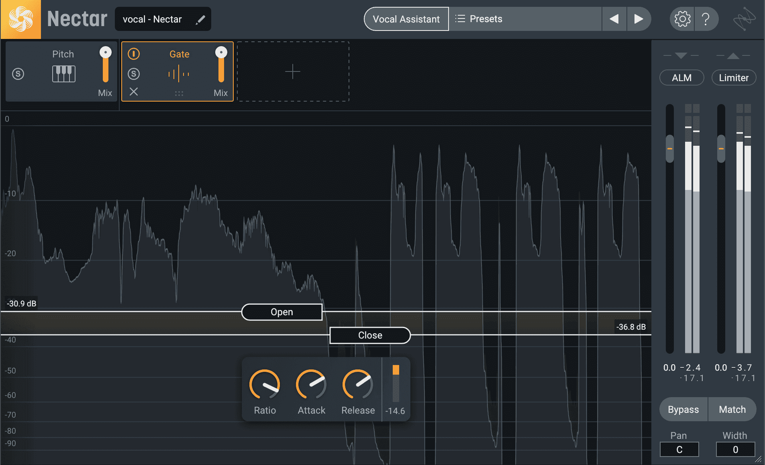This screenshot has width=765, height=465.
Task: Open Pitch module piano keyboard icon
Action: 64,74
